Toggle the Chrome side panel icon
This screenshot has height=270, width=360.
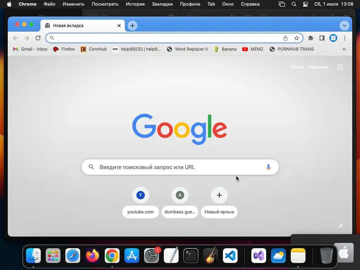pyautogui.click(x=322, y=38)
